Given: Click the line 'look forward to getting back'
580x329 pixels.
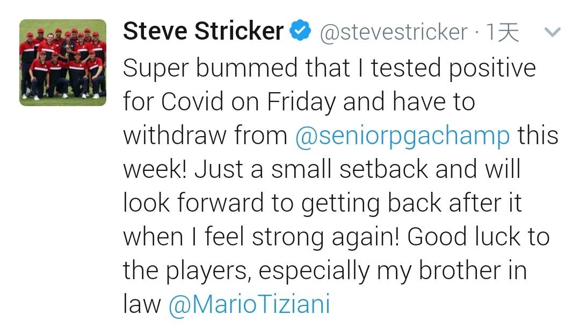Looking at the screenshot, I should [323, 204].
